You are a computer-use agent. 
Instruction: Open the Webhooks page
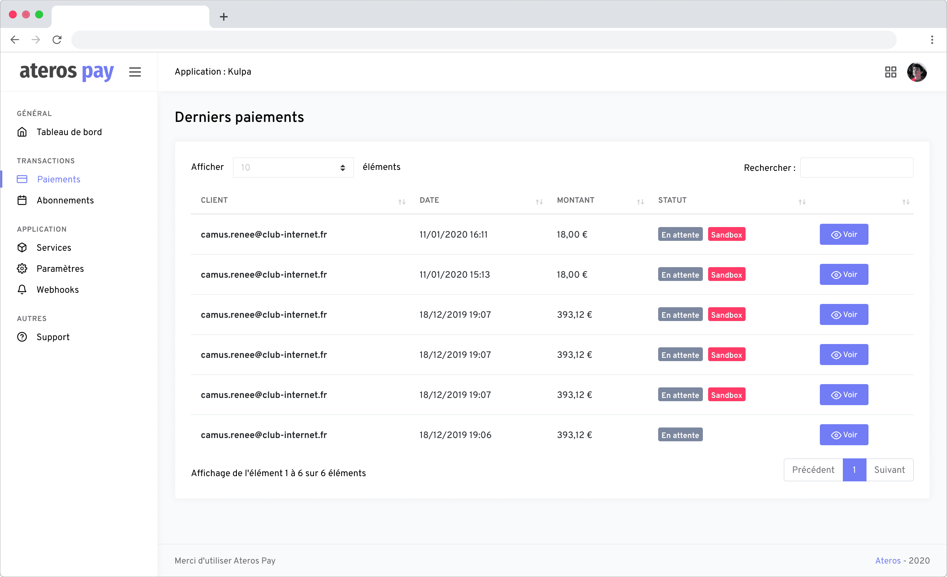(58, 289)
